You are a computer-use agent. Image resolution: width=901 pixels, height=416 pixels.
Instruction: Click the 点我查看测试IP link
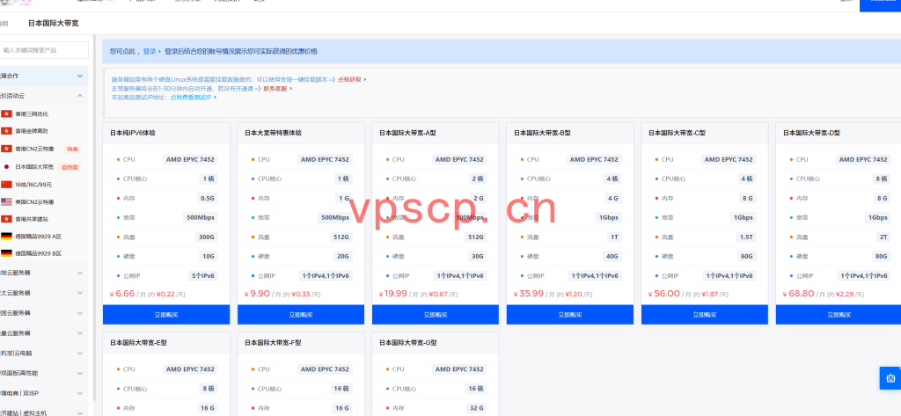[191, 98]
